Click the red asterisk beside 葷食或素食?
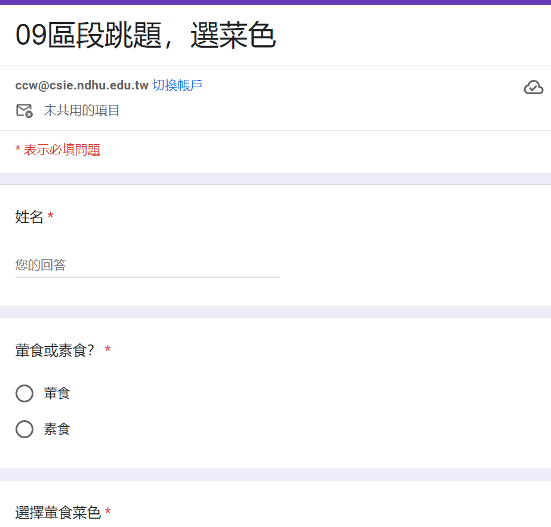 (x=108, y=351)
